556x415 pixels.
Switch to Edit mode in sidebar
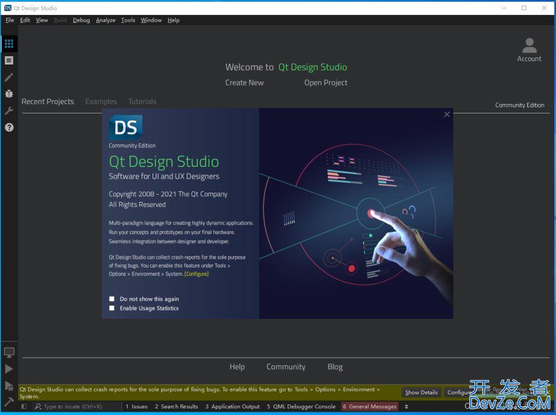[9, 61]
